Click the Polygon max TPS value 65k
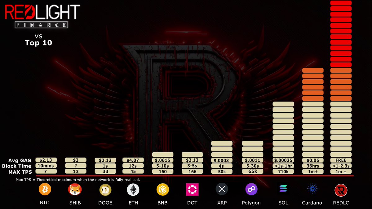This screenshot has height=209, width=372. pyautogui.click(x=253, y=171)
